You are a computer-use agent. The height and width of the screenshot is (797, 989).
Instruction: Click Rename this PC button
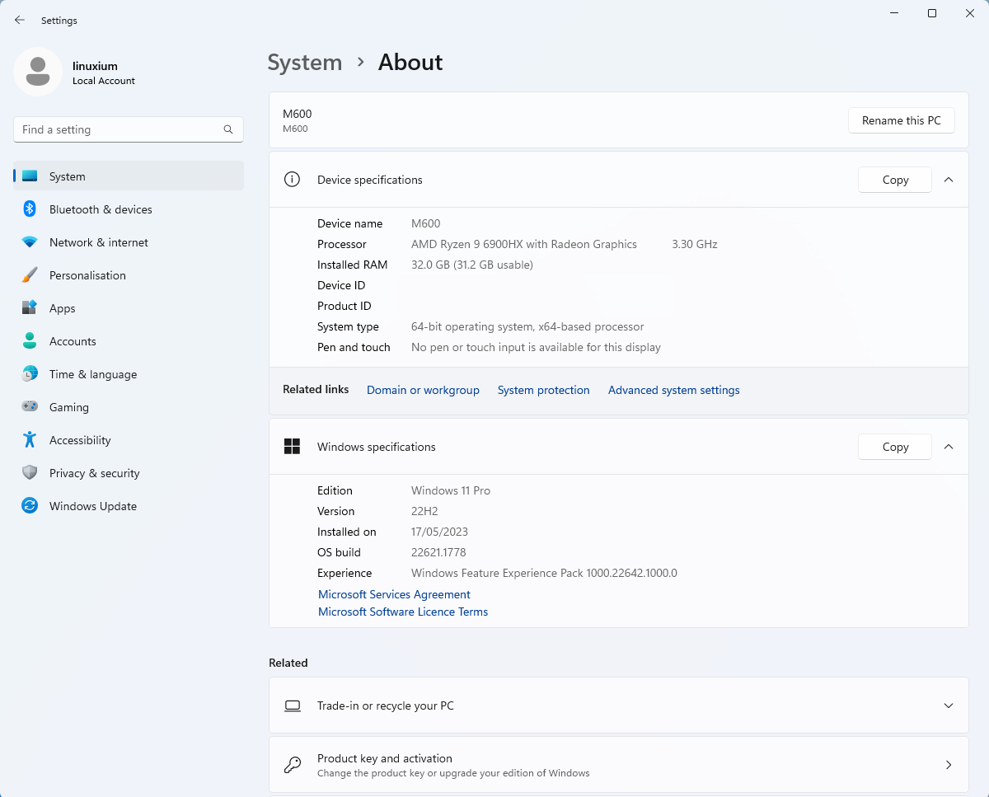[x=901, y=120]
